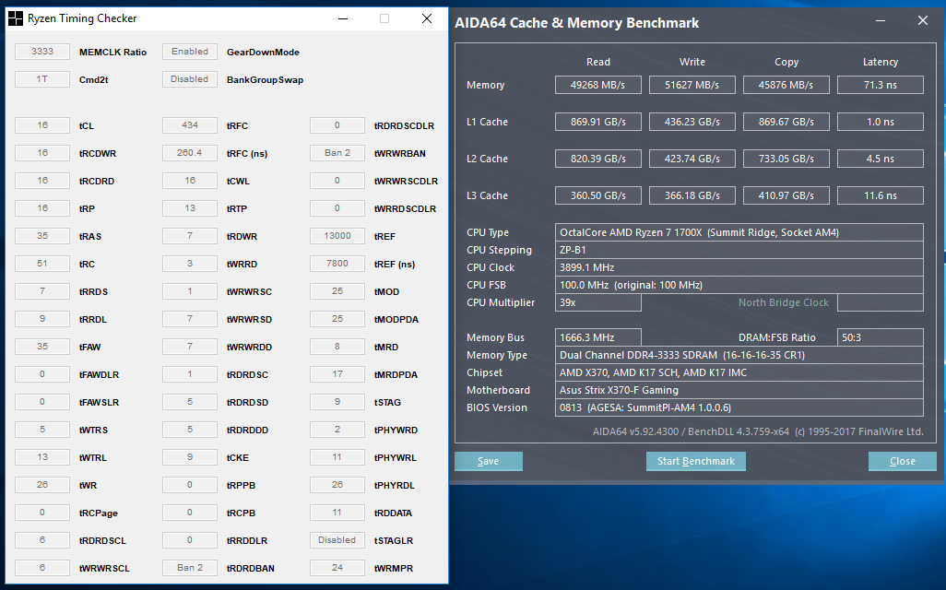Click the L3 Cache Read value 360.50 GB/s
The image size is (946, 590).
coord(597,195)
